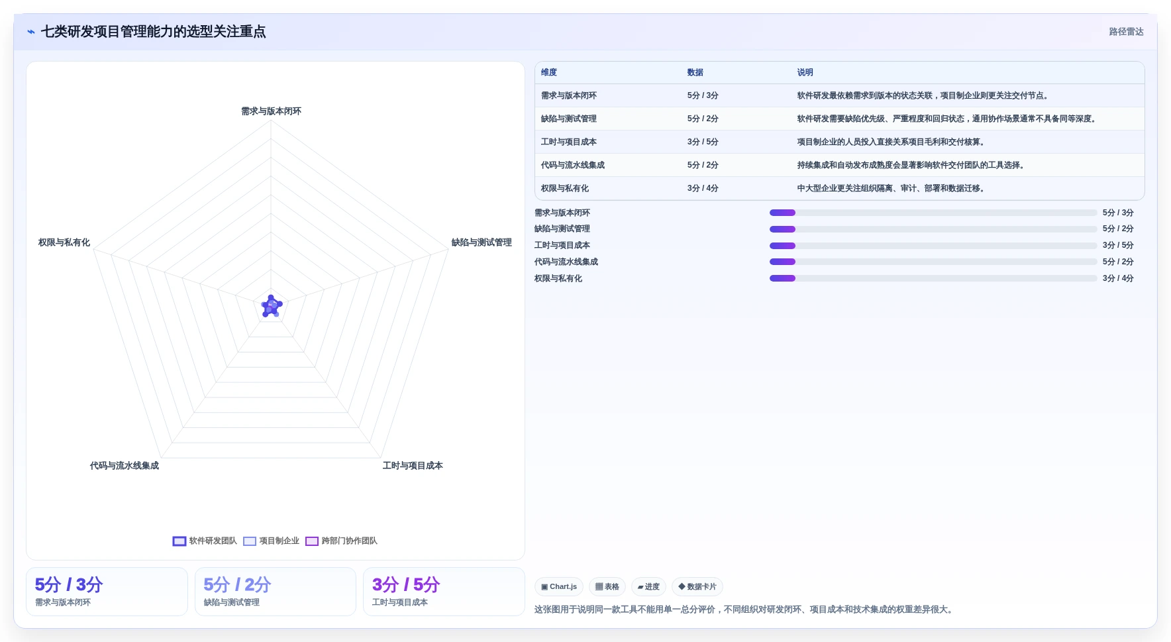
Task: Click the 数据卡片 tag chip
Action: point(697,587)
